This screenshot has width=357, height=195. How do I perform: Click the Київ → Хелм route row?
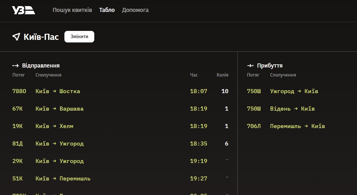pos(54,126)
